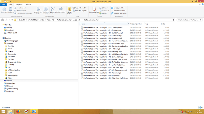Open File Explorer taskbar icon
This screenshot has width=204, height=114.
click(x=10, y=111)
